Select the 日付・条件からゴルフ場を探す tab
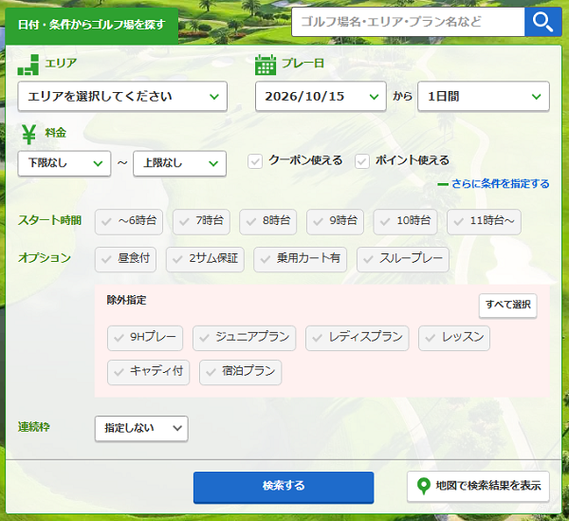 coord(92,26)
